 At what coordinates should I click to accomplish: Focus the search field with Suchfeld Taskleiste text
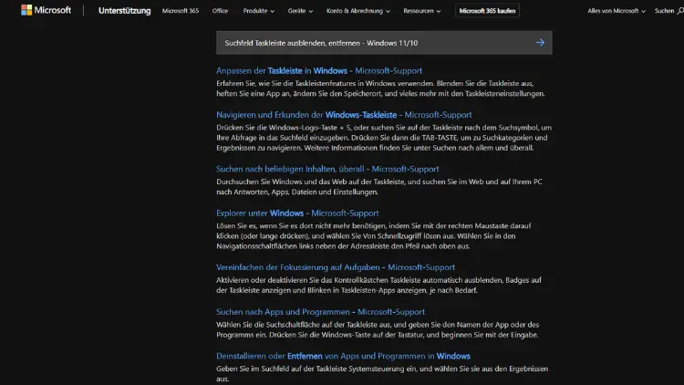pos(384,43)
